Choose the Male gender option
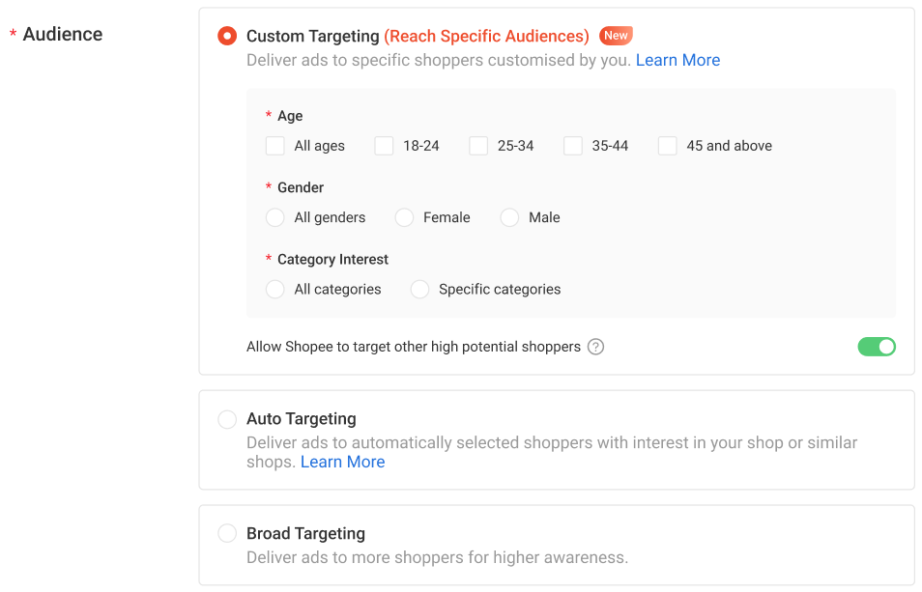This screenshot has width=922, height=592. coord(509,217)
